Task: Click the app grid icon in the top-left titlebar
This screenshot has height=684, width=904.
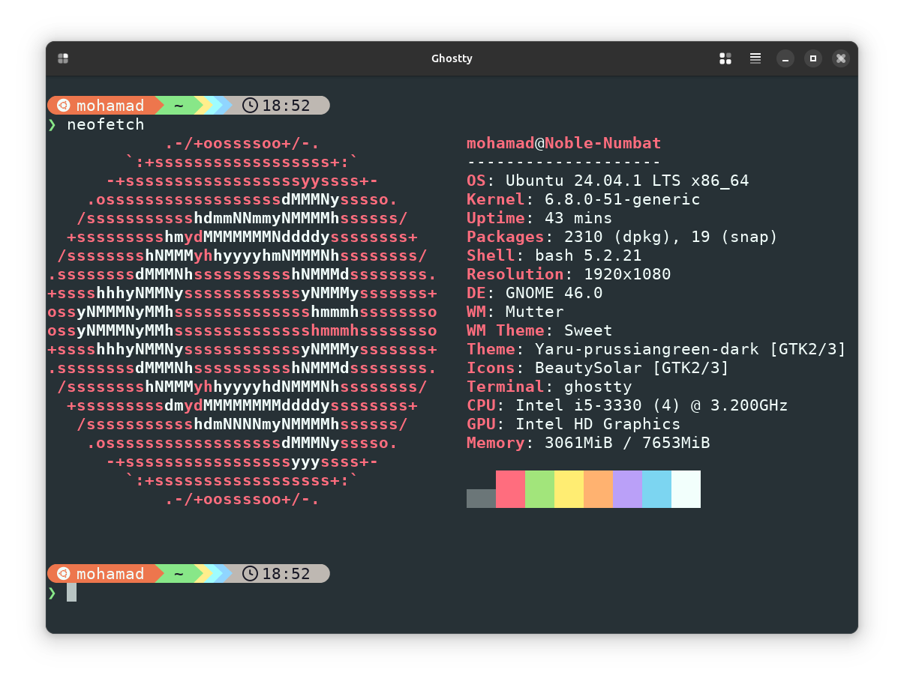Action: pyautogui.click(x=63, y=58)
